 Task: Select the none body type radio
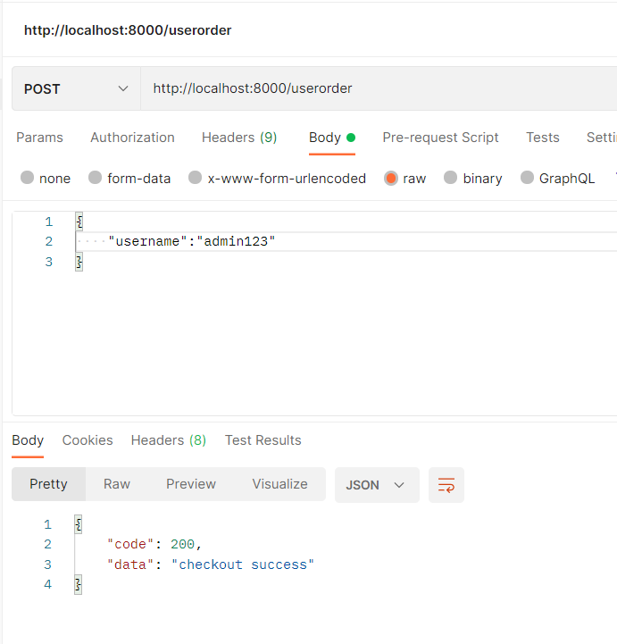pyautogui.click(x=28, y=179)
